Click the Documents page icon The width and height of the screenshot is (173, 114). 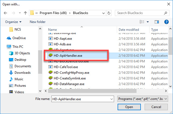tap(11, 66)
